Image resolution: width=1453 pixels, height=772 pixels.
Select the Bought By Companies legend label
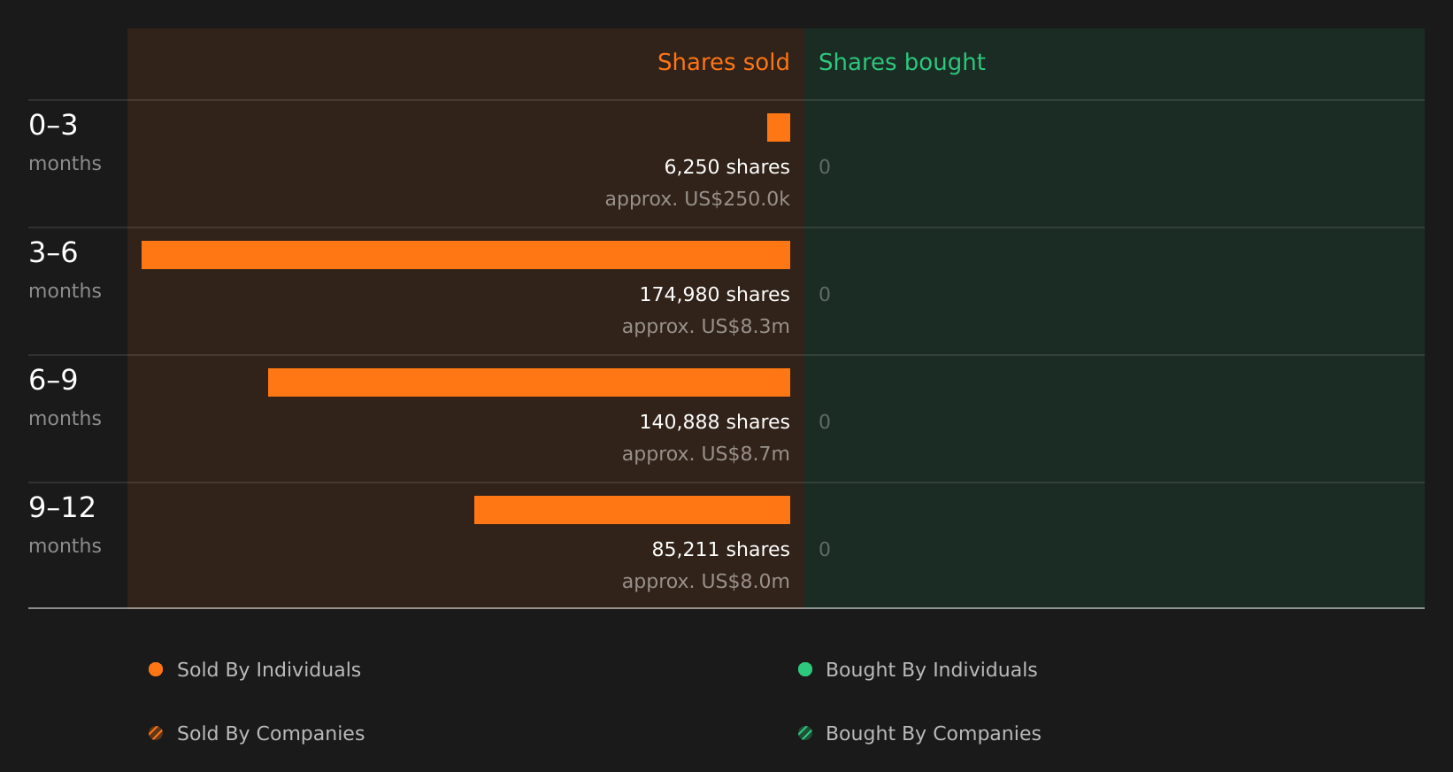tap(933, 733)
